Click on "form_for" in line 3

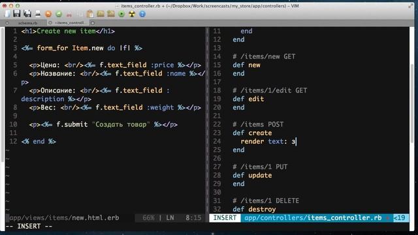[52, 48]
